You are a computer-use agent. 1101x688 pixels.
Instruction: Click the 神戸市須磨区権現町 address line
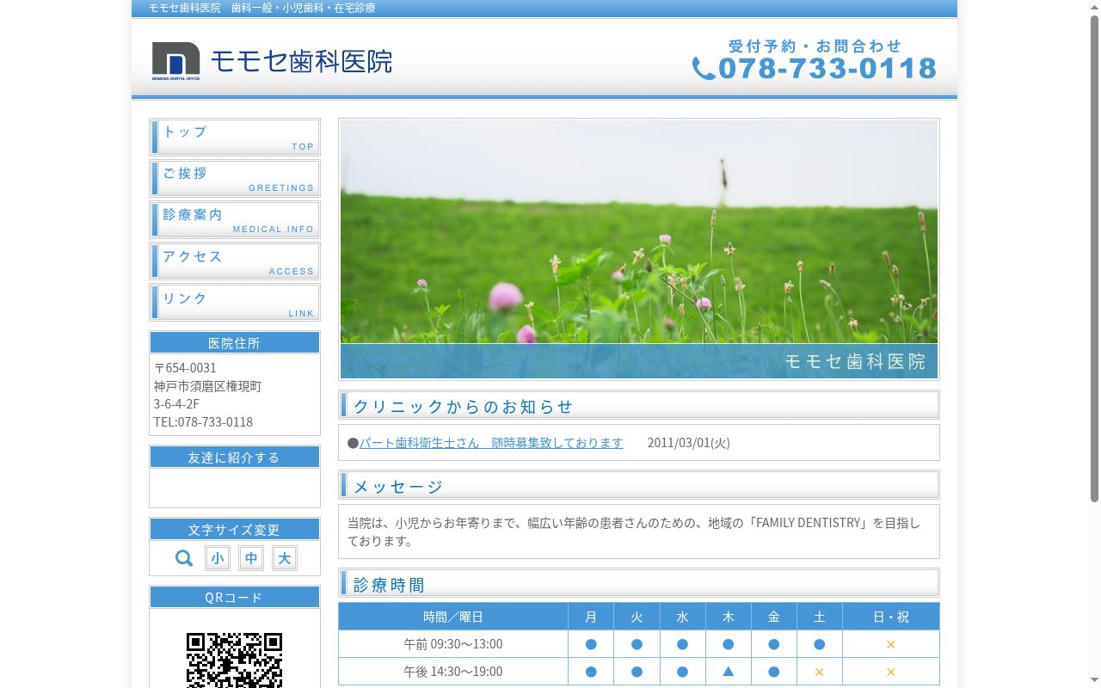208,386
